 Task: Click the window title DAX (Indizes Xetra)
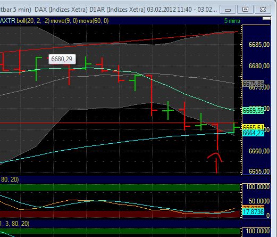click(61, 10)
